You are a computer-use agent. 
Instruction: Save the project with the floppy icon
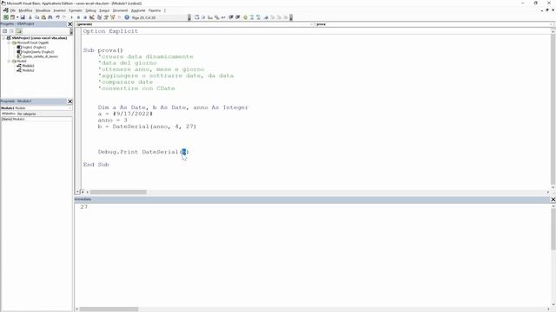[x=23, y=17]
